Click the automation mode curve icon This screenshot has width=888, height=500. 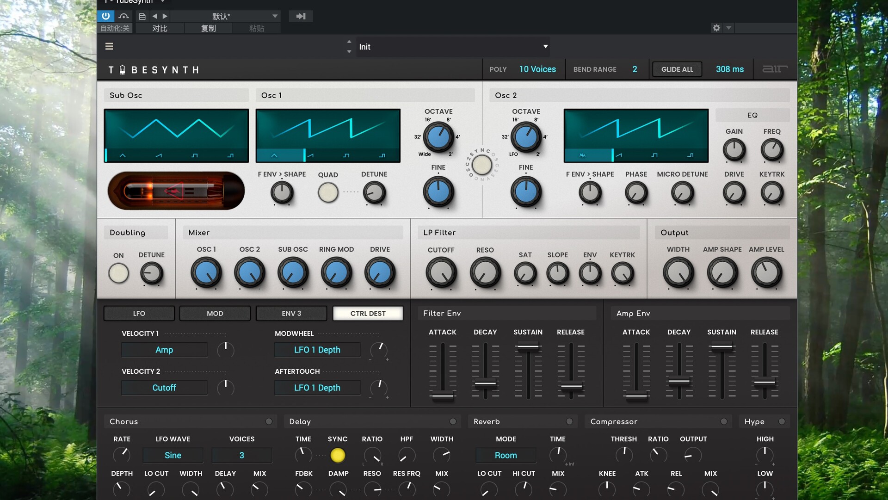pos(123,16)
